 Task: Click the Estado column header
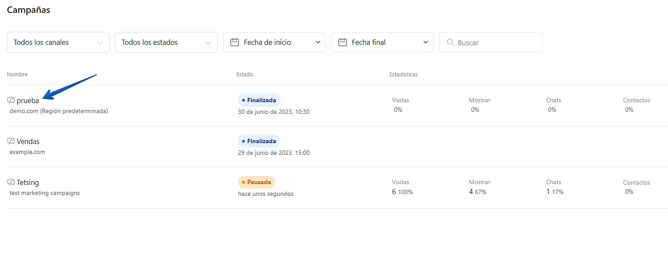pos(245,74)
